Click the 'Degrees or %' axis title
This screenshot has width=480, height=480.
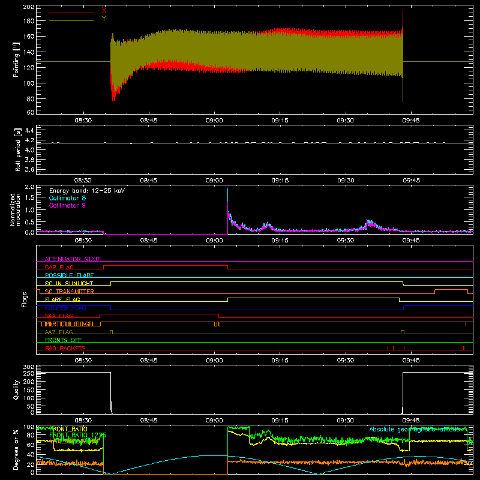point(16,450)
